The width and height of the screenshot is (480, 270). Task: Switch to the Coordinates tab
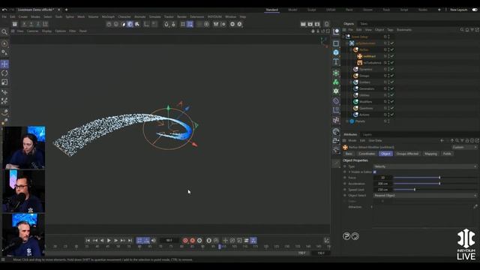[x=367, y=154]
